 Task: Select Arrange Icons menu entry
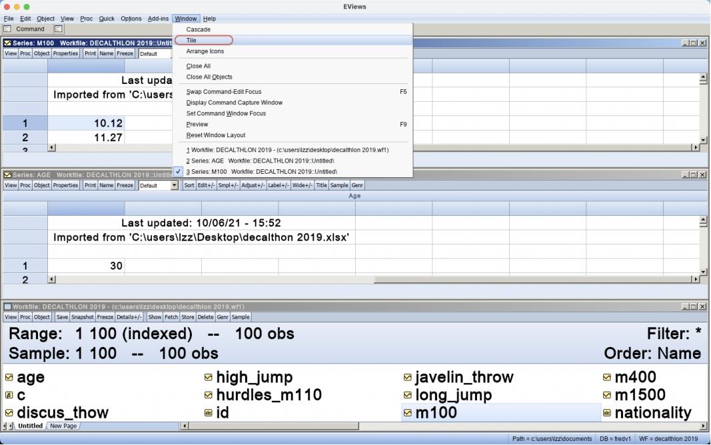tap(293, 51)
